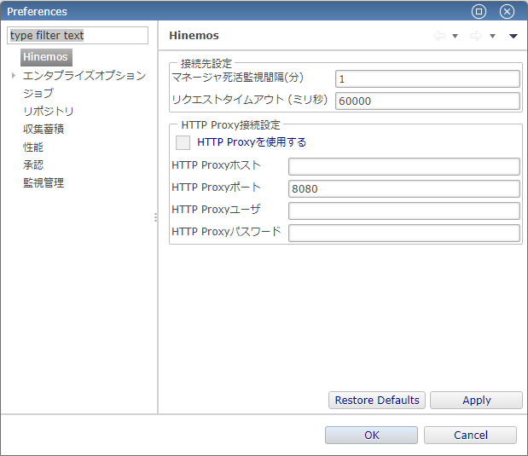528x456 pixels.
Task: Click the Apply button
Action: 476,400
